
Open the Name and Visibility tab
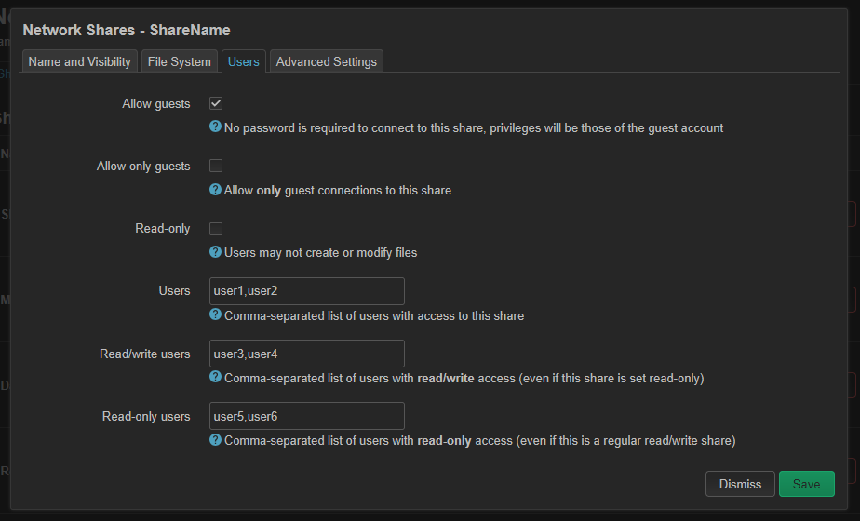coord(80,61)
